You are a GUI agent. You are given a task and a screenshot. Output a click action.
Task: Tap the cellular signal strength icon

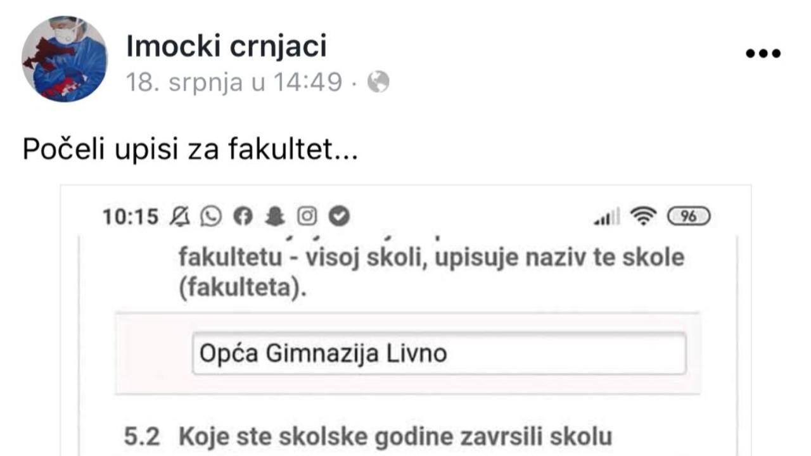click(606, 218)
